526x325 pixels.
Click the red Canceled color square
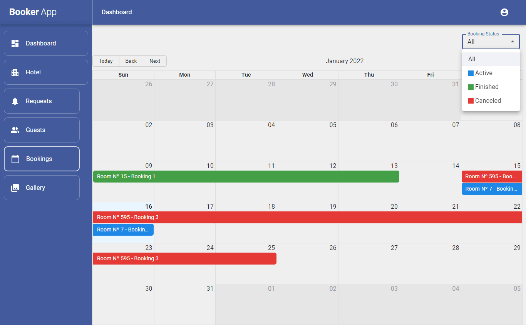click(x=471, y=101)
